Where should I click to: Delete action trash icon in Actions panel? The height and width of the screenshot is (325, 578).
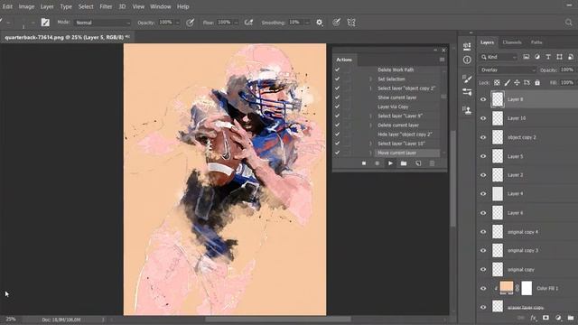432,163
